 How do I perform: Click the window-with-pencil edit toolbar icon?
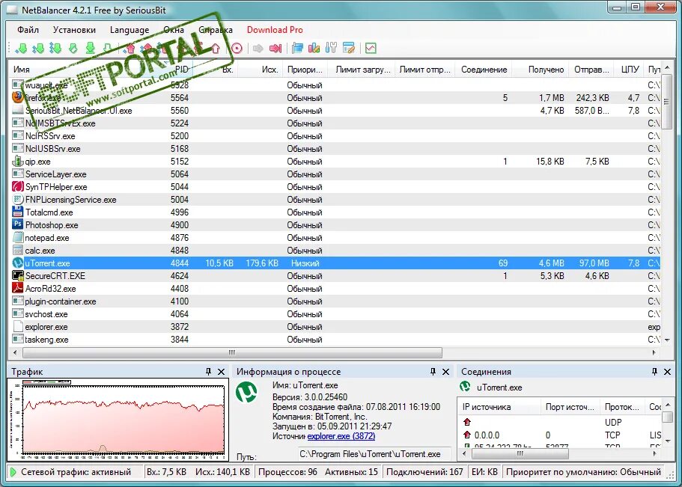point(348,49)
